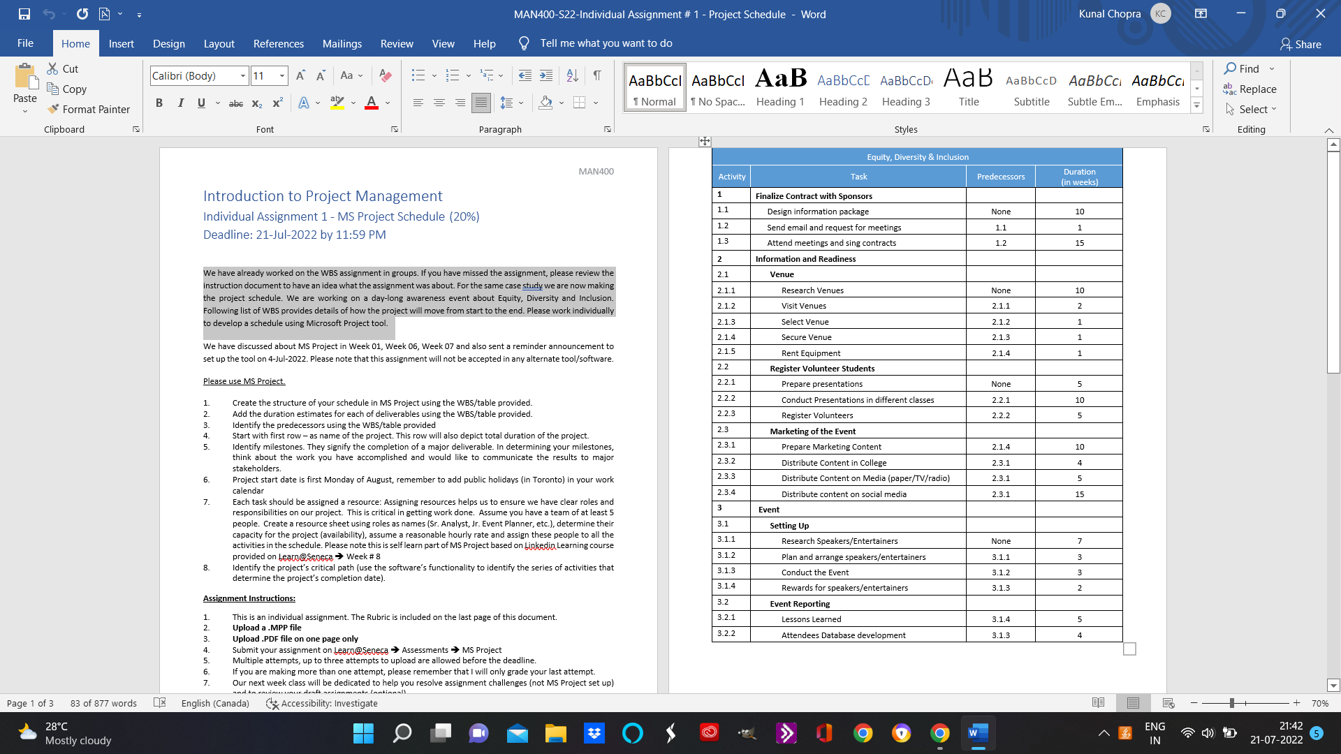Screen dimensions: 1341x754
Task: Select the Subscript icon
Action: [256, 103]
